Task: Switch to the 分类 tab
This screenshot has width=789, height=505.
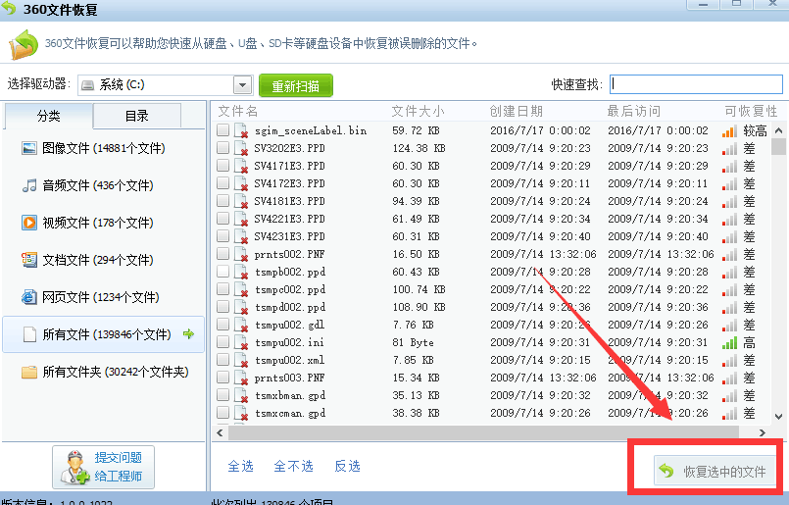Action: point(48,116)
